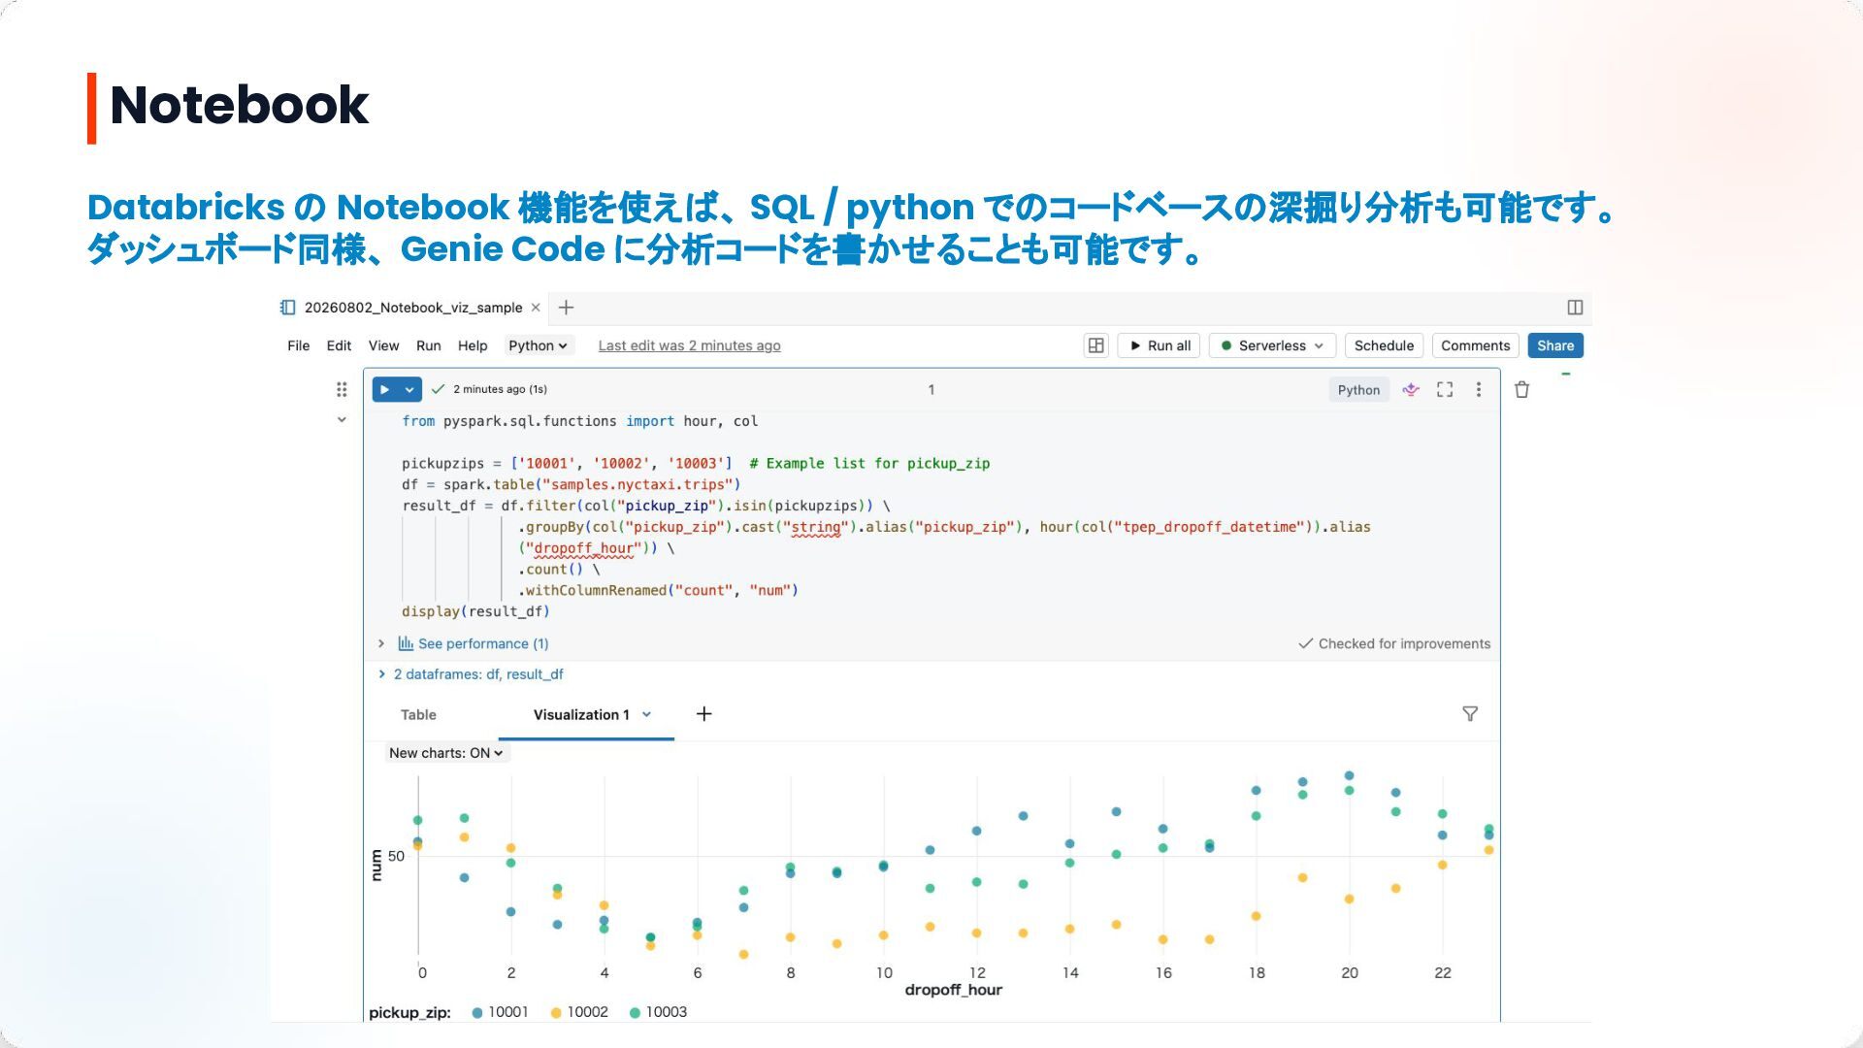Select the Visualization 1 tab
This screenshot has height=1048, width=1863.
tap(581, 715)
